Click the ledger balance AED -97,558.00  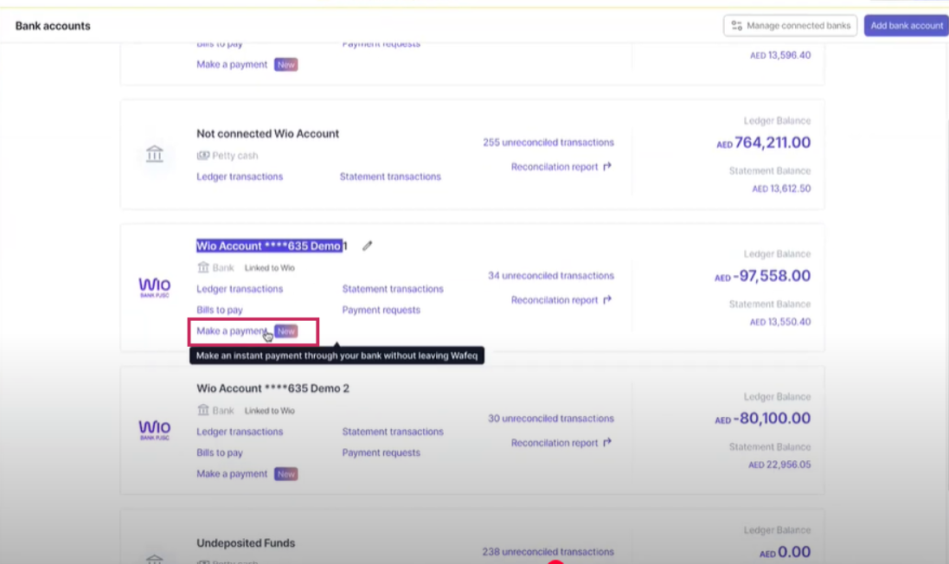763,276
